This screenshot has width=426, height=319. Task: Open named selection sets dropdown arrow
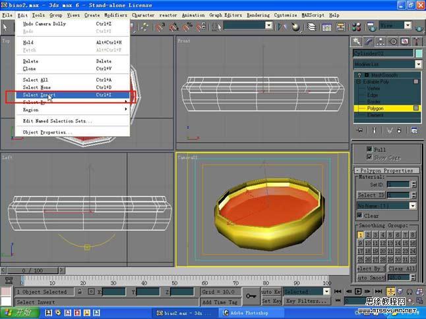pos(268,26)
